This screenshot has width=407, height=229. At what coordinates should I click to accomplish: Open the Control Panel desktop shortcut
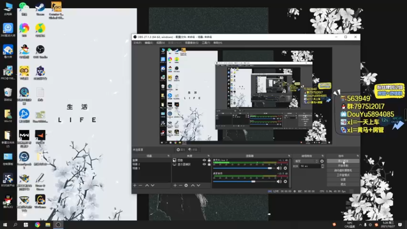pos(8,159)
